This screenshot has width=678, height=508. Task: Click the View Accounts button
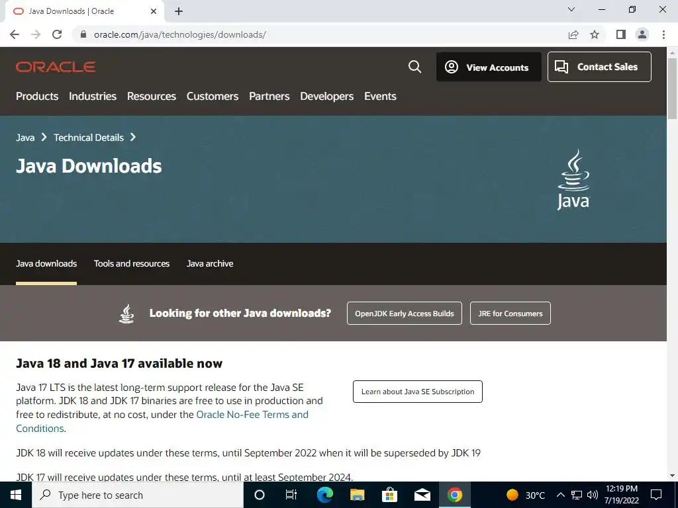tap(489, 67)
